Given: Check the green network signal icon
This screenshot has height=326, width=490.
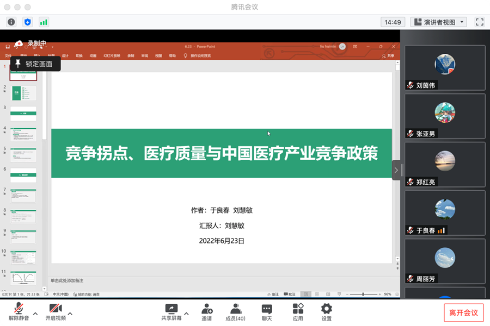Looking at the screenshot, I should click(x=44, y=22).
